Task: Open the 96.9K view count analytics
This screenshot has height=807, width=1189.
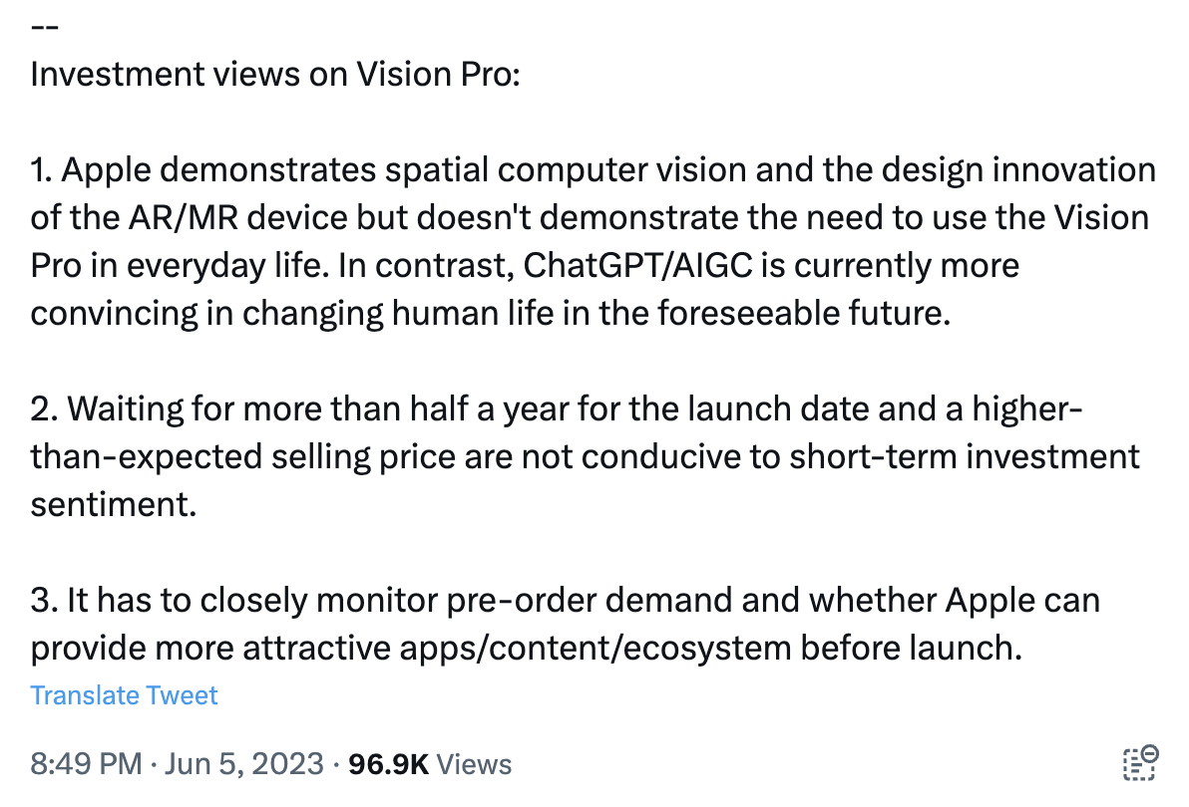Action: point(387,764)
